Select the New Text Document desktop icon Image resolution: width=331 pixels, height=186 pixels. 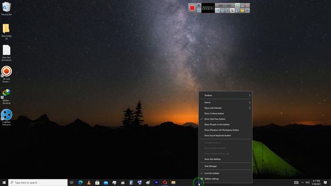[x=6, y=53]
